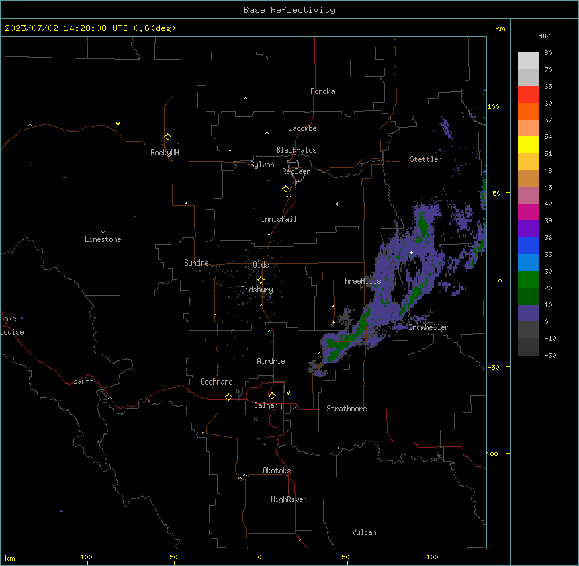
Task: Click the RockyMH town label
Action: 165,153
